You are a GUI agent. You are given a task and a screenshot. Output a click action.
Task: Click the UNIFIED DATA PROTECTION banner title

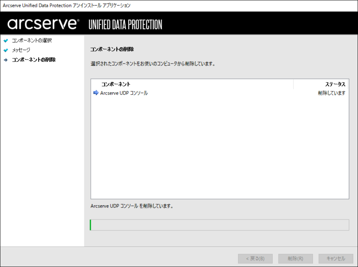tap(125, 24)
